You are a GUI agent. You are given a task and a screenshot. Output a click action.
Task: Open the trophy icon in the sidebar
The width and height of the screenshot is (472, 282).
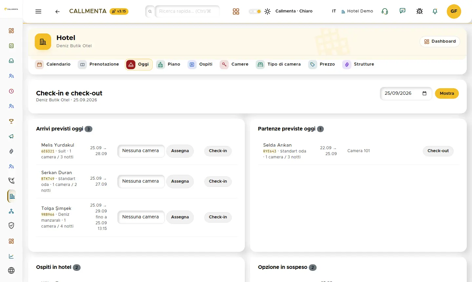point(11,121)
